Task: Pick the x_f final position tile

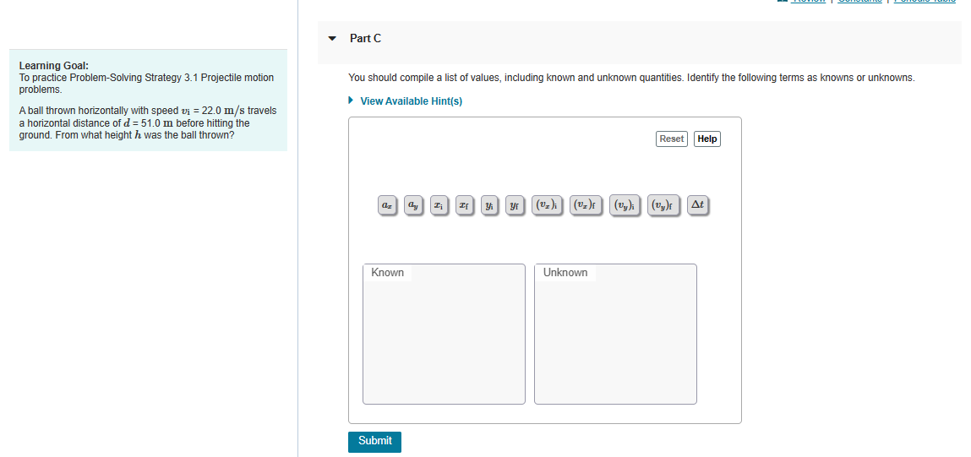Action: 463,204
